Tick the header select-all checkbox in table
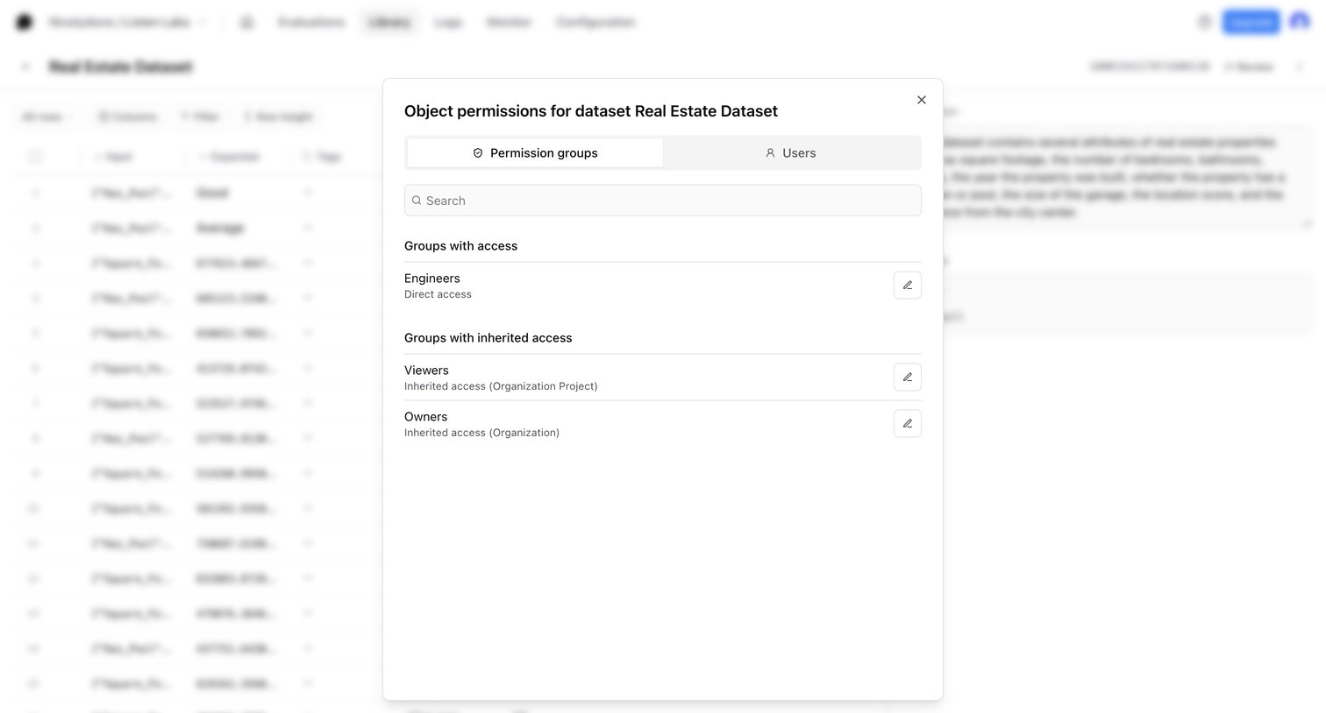1326x713 pixels. coord(35,157)
